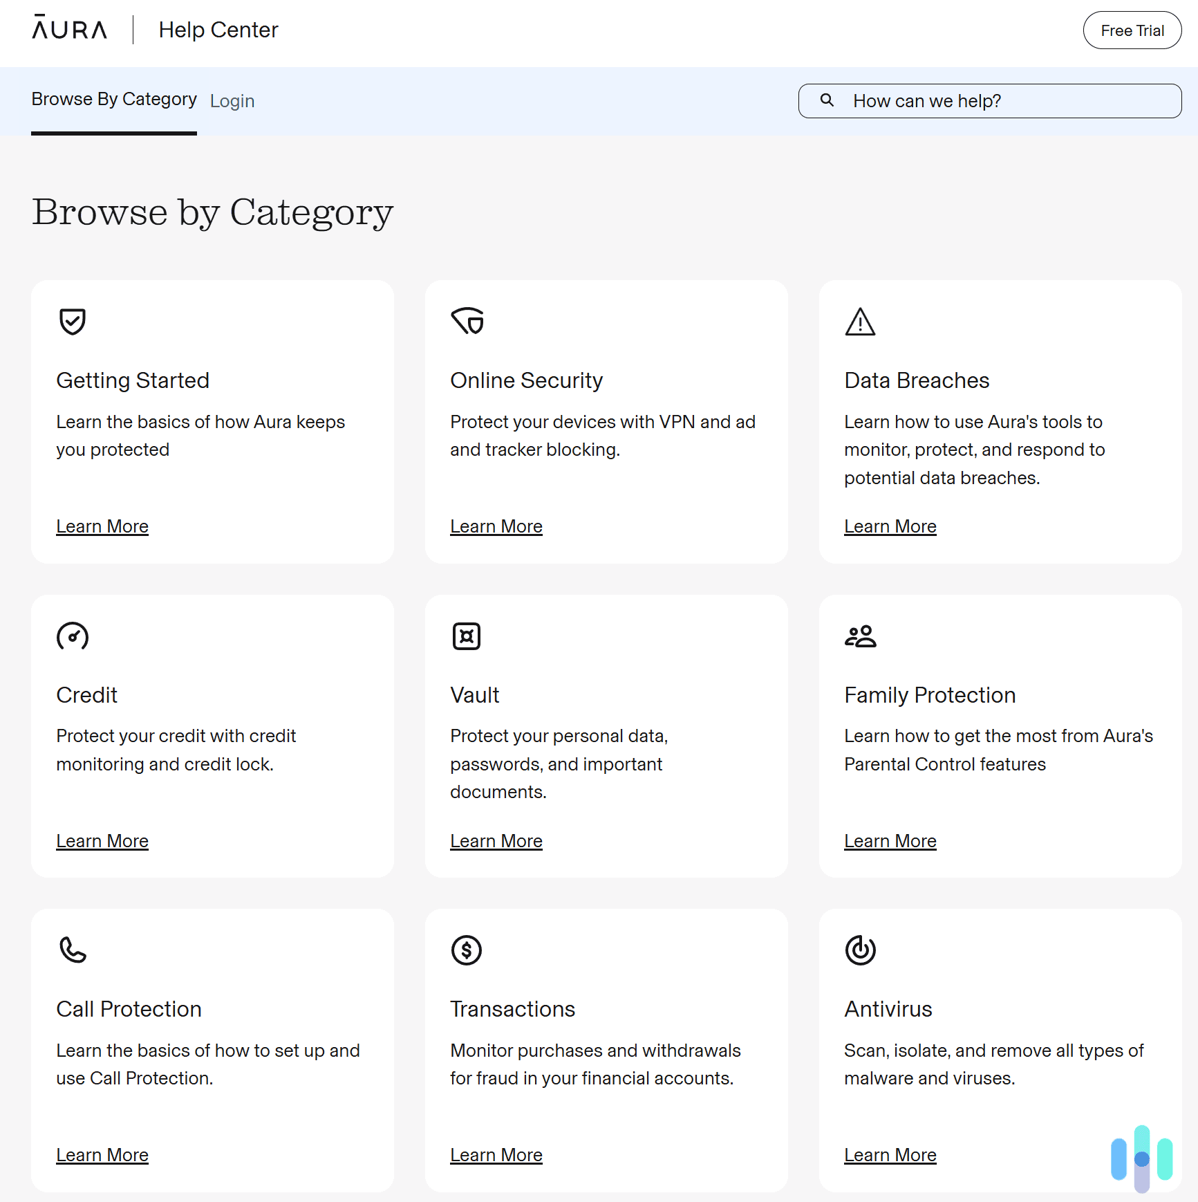The image size is (1198, 1202).
Task: Click the Family Protection people icon
Action: click(860, 636)
